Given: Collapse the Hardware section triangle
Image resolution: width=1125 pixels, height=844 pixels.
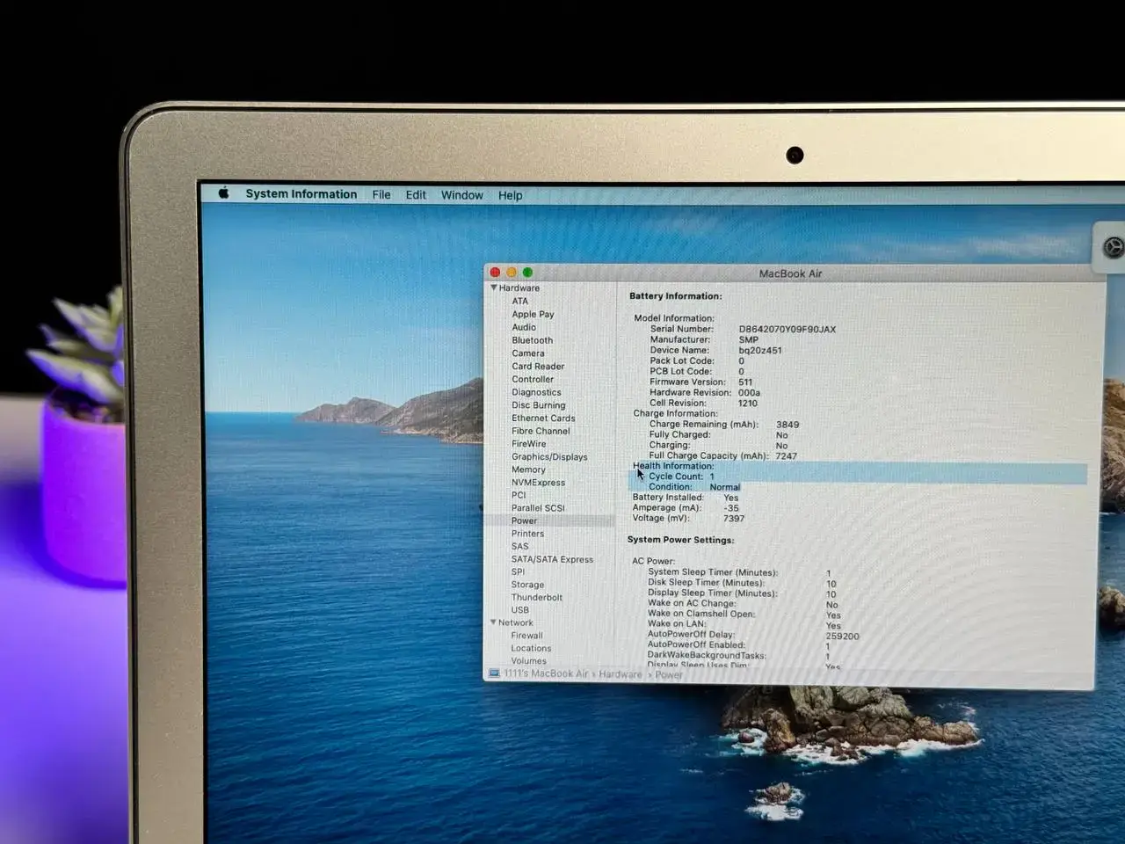Looking at the screenshot, I should coord(494,287).
